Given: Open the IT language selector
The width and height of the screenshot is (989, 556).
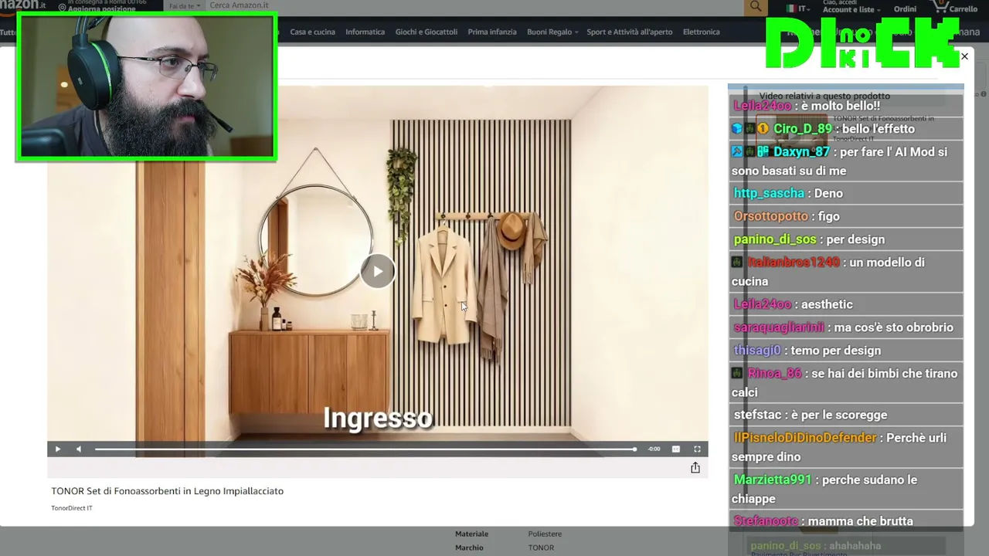Looking at the screenshot, I should coord(798,8).
